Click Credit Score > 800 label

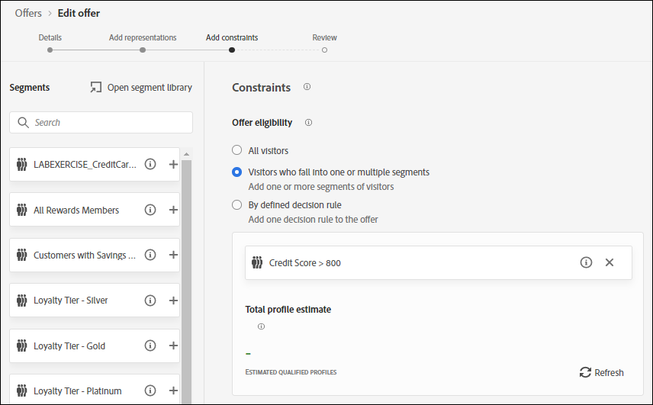tap(305, 263)
